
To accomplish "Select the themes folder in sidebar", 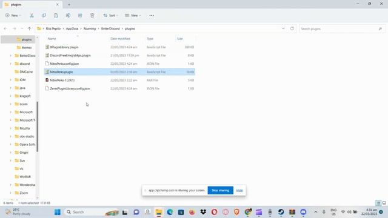I will [24, 47].
